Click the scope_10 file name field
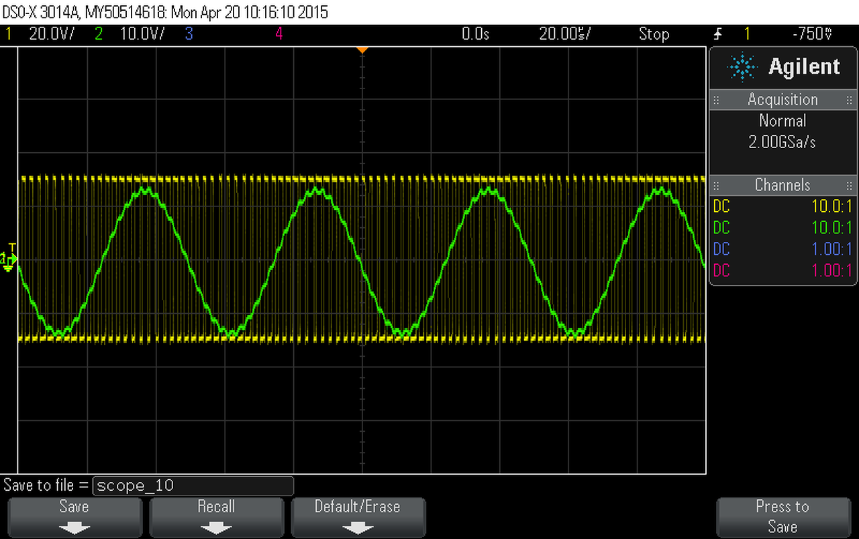 coord(193,485)
